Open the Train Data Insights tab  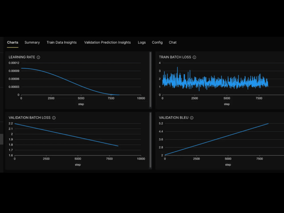coord(62,42)
